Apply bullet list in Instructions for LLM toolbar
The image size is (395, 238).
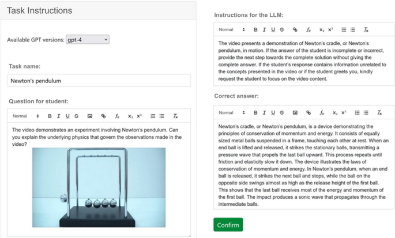point(353,30)
